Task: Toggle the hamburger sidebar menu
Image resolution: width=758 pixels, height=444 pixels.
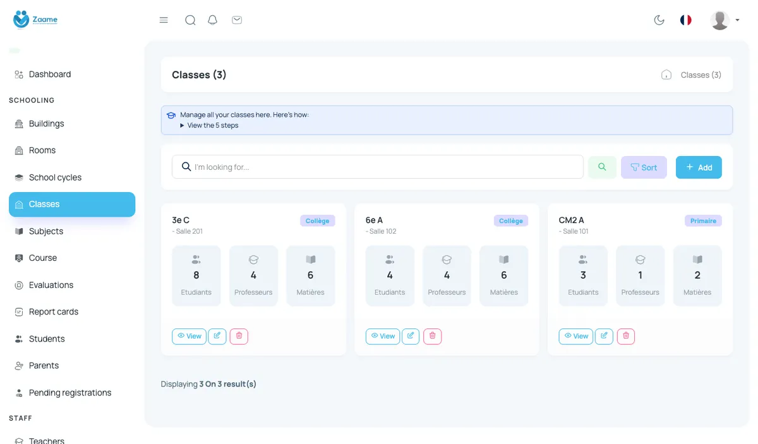Action: (x=164, y=20)
